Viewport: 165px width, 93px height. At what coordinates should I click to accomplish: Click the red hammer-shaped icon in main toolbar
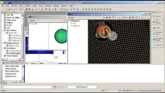[64, 9]
